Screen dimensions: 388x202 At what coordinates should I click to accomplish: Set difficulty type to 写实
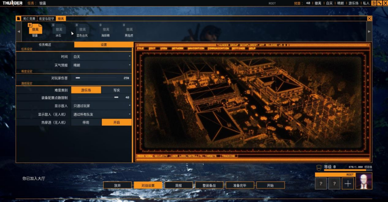click(x=116, y=90)
